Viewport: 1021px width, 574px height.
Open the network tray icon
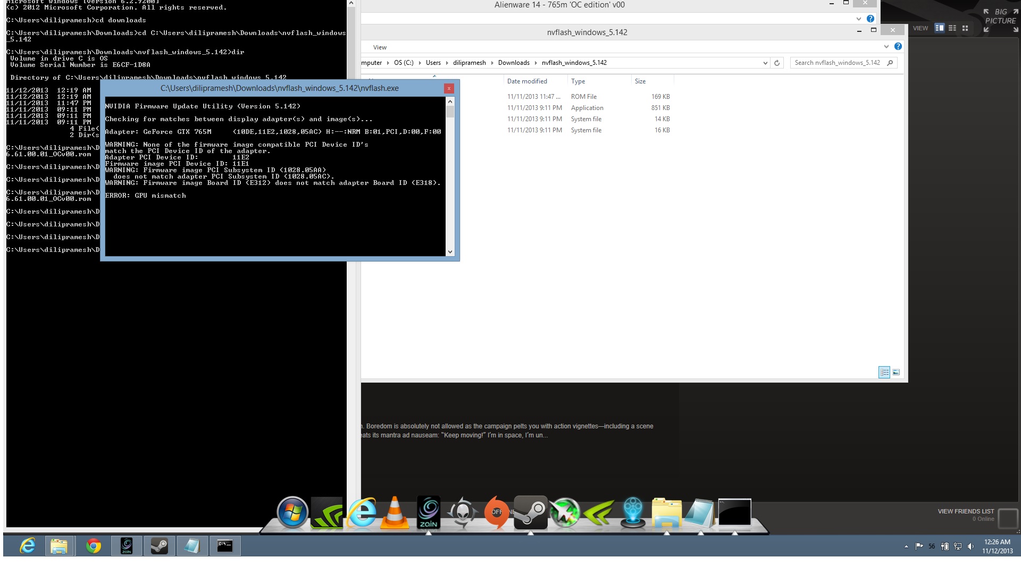tap(958, 546)
